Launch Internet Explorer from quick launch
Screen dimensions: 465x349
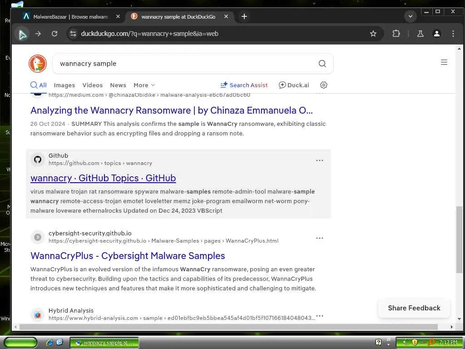(49, 343)
